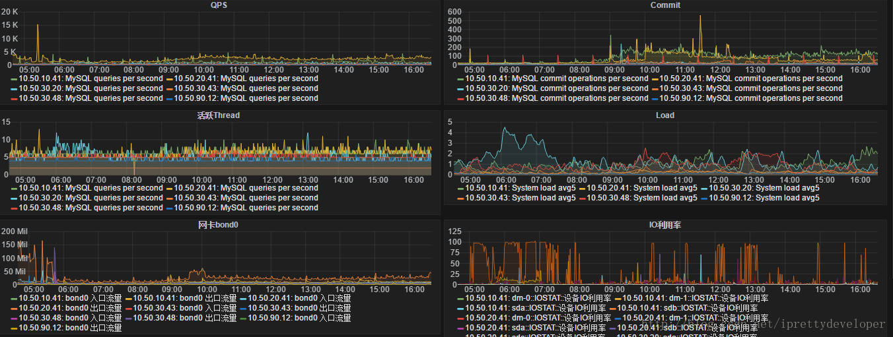Toggle 10.50.30.48 bond0 入口流量 series
Image resolution: width=893 pixels, height=337 pixels.
pos(66,317)
